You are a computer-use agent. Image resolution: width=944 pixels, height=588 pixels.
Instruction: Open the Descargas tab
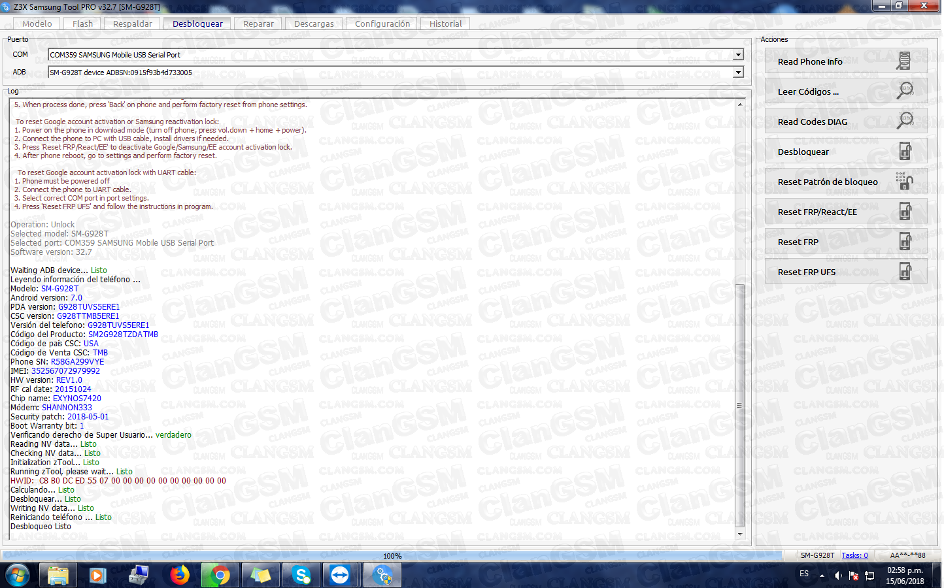tap(314, 24)
